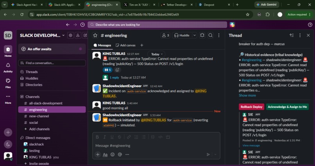Toggle the eyes reaction on KING TUBLAS message
This screenshot has width=315, height=166.
pos(107,70)
